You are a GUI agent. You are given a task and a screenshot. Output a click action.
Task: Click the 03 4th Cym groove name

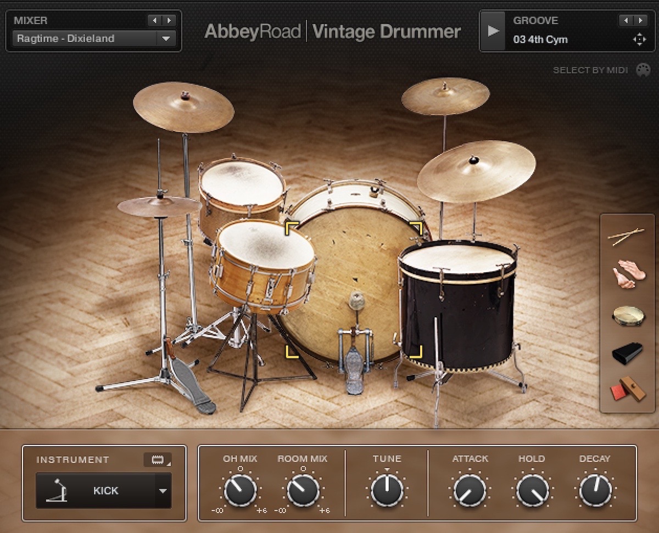pos(540,40)
